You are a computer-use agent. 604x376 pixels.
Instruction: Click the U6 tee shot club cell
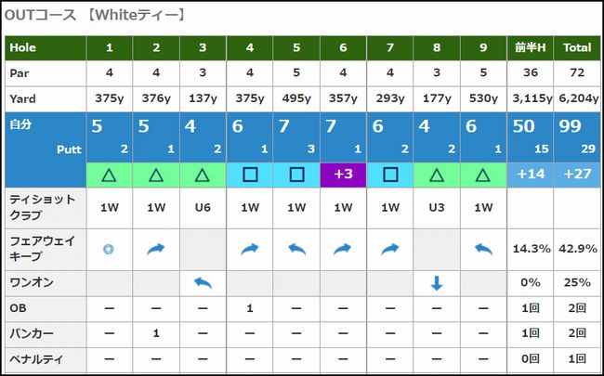pyautogui.click(x=203, y=209)
